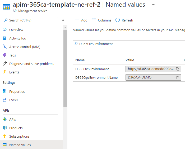Open Properties under Settings
The height and width of the screenshot is (149, 185).
[x=17, y=92]
